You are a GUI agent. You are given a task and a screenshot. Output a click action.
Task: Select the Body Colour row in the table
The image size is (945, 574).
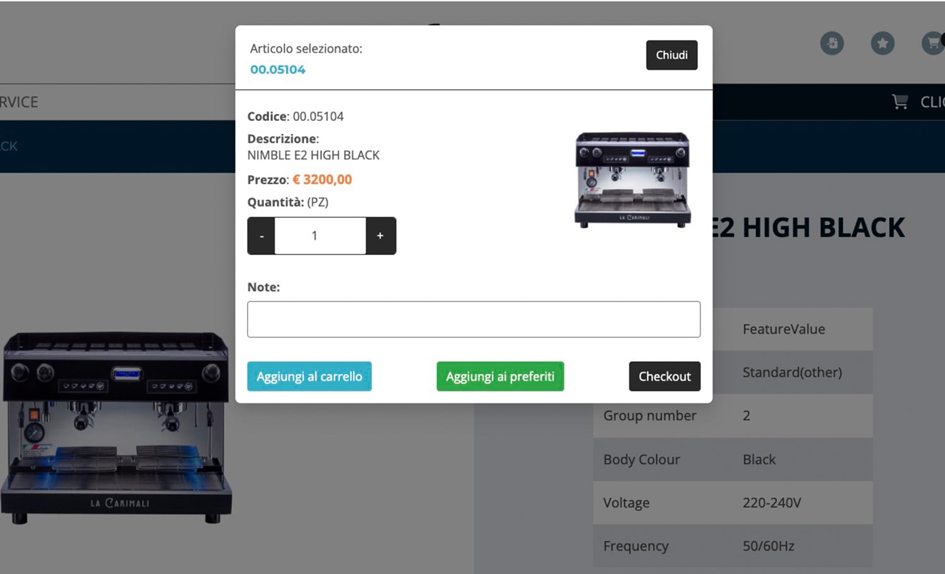click(x=732, y=459)
